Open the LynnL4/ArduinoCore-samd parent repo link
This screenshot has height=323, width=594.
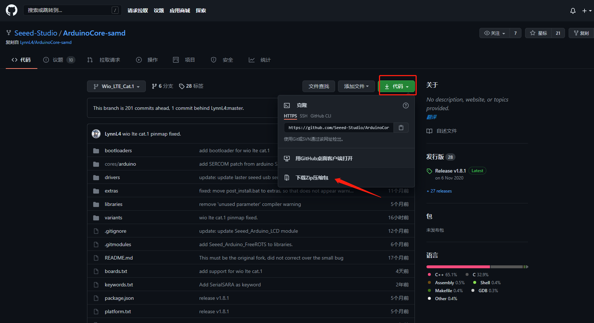click(x=46, y=42)
